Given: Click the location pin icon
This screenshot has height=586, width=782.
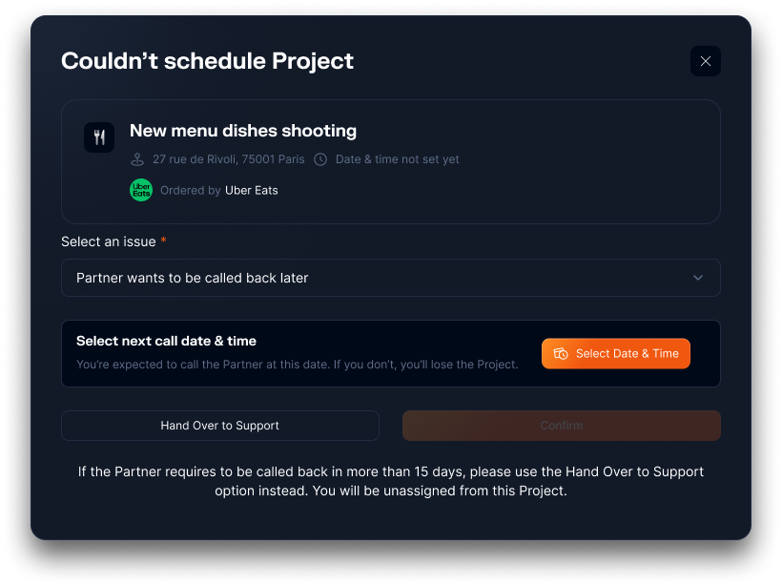Looking at the screenshot, I should (x=137, y=159).
